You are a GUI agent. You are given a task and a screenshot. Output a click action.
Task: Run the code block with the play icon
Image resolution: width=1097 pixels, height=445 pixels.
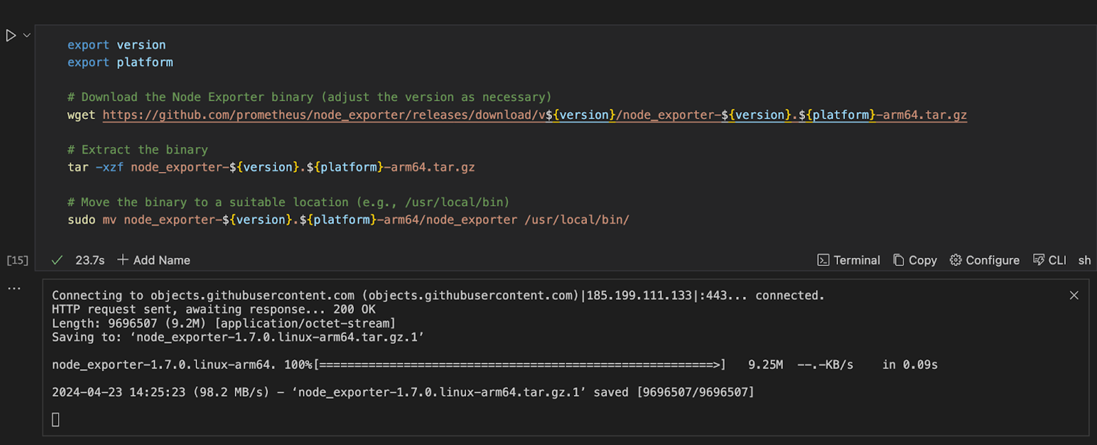tap(10, 35)
